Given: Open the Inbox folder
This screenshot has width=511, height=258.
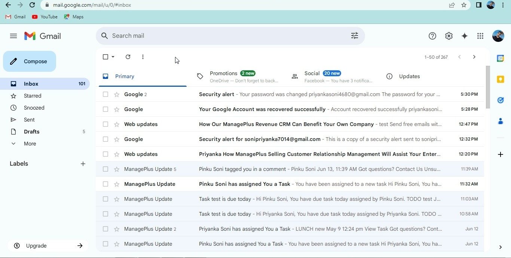Looking at the screenshot, I should [45, 84].
